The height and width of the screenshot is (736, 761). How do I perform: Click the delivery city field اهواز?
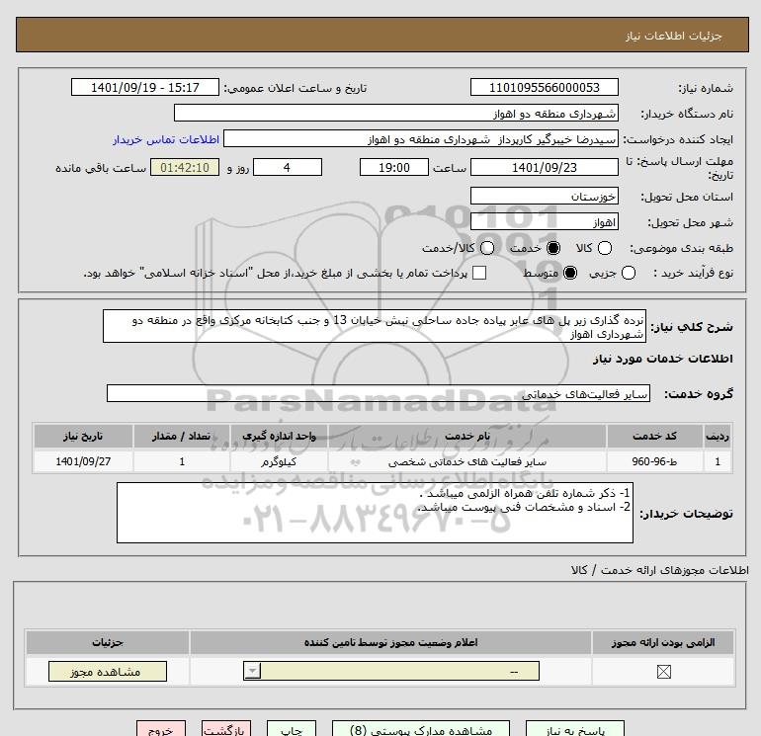(544, 222)
